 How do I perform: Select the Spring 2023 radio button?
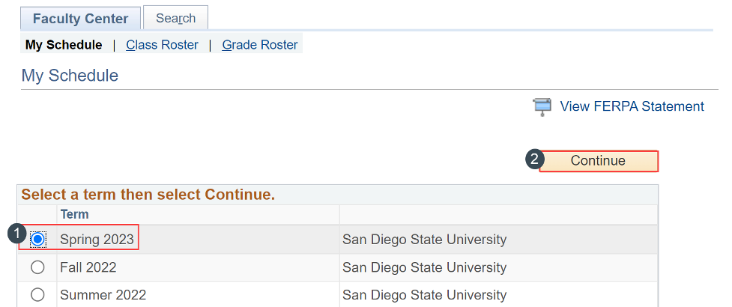point(37,240)
